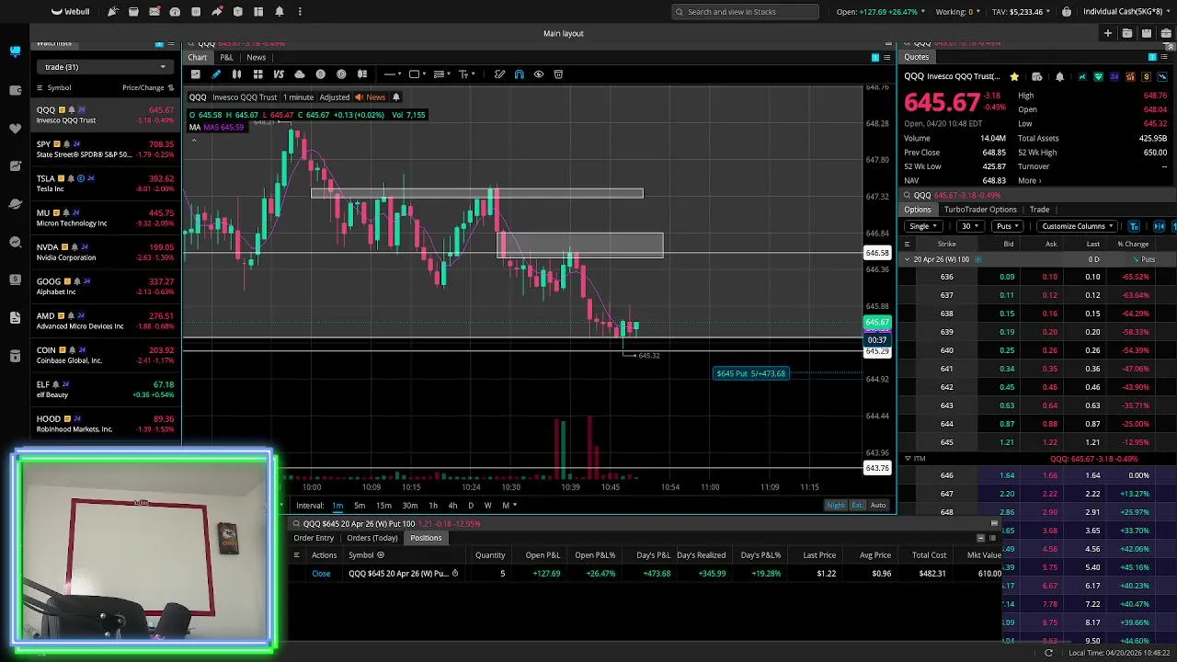The image size is (1177, 662).
Task: Set a QQQ alert via Quotes bell
Action: click(1059, 76)
